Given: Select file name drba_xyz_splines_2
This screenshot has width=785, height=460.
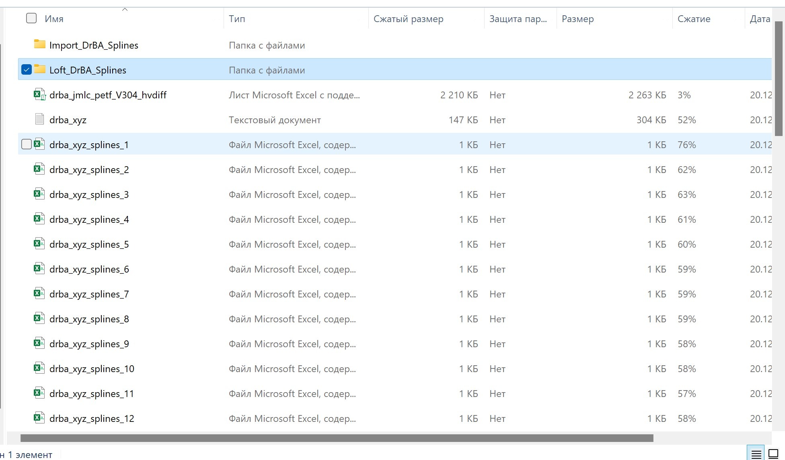Looking at the screenshot, I should [89, 170].
